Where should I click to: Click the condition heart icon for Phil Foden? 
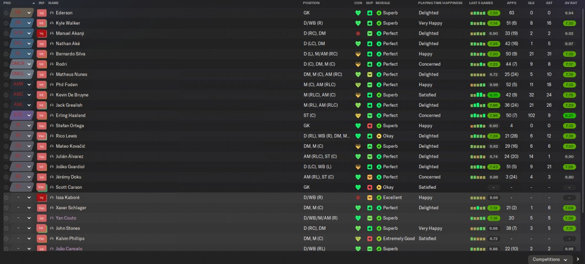tap(358, 85)
